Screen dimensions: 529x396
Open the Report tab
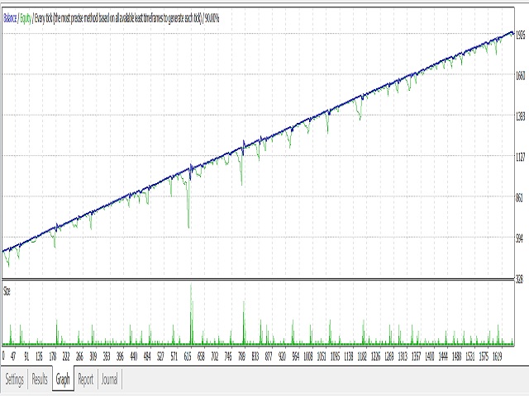tap(85, 380)
